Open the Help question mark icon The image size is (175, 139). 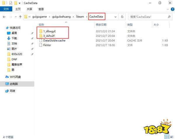click(173, 9)
